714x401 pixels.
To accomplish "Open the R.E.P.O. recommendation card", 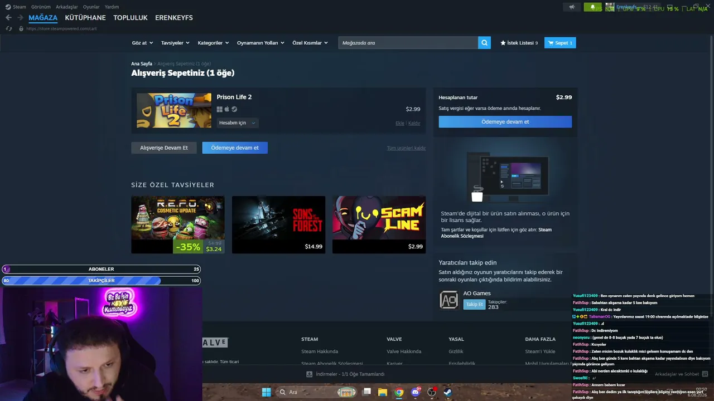I will (178, 224).
